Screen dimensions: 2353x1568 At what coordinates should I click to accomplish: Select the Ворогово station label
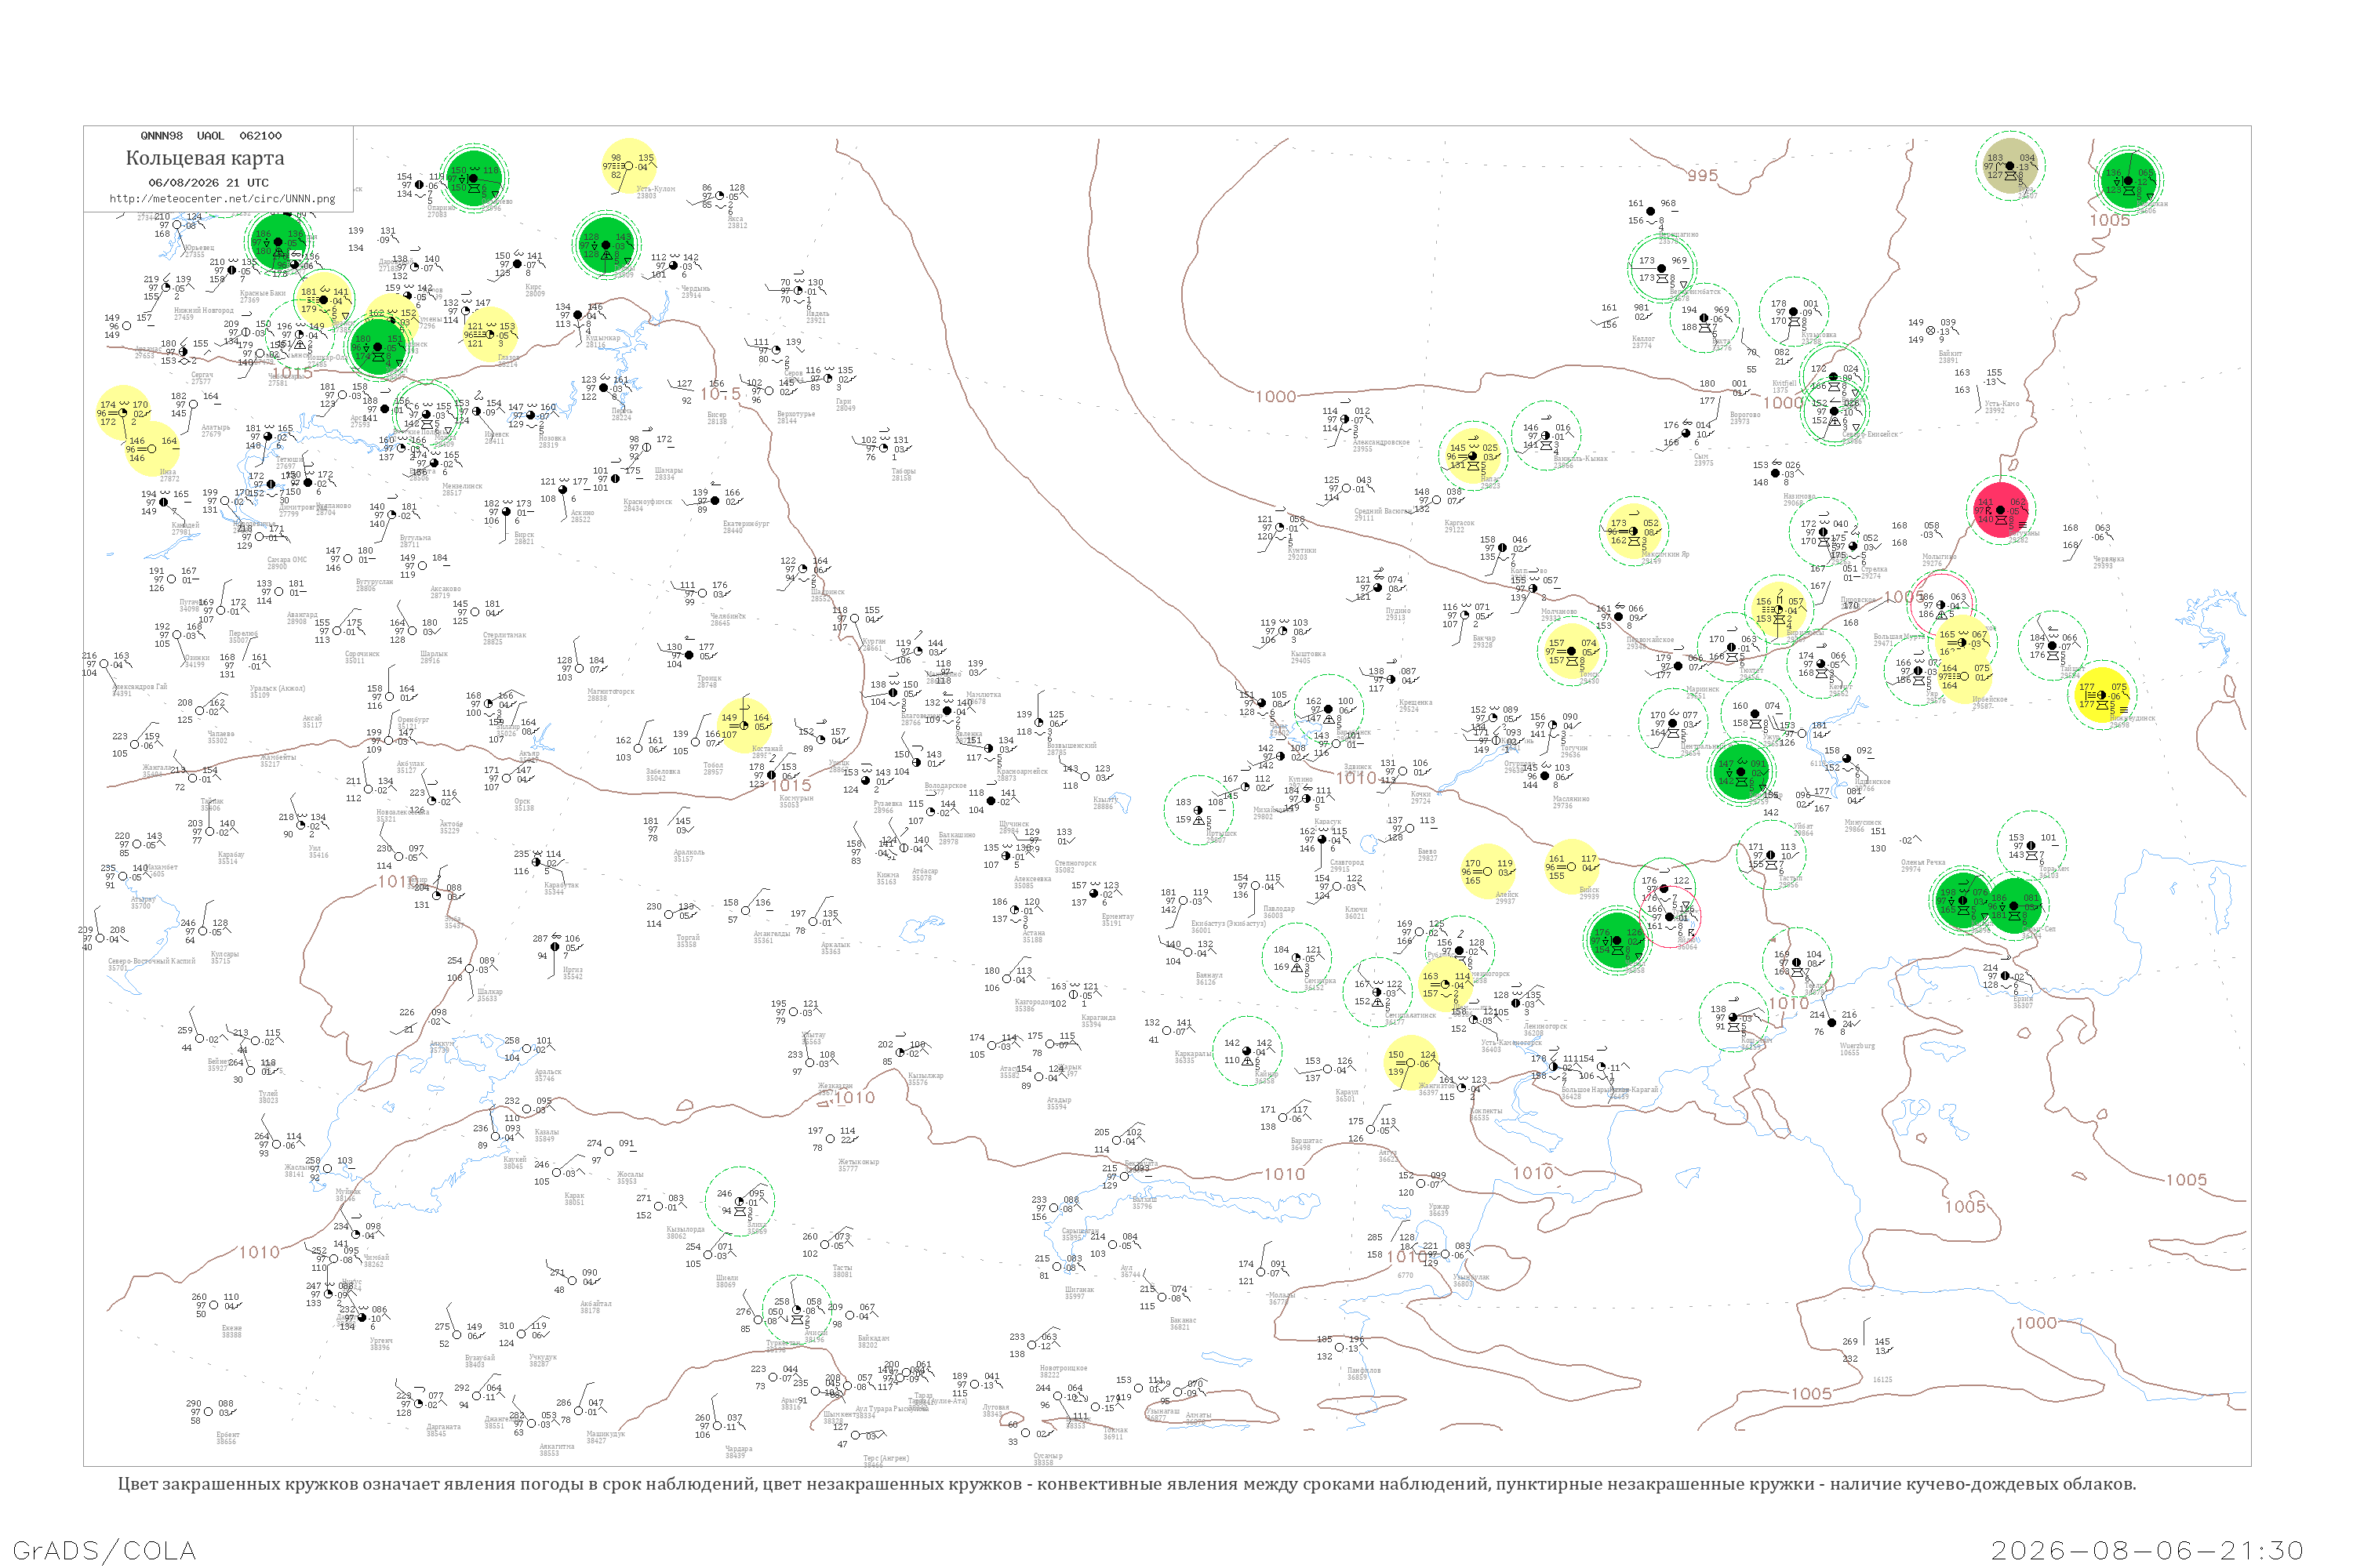1744,415
